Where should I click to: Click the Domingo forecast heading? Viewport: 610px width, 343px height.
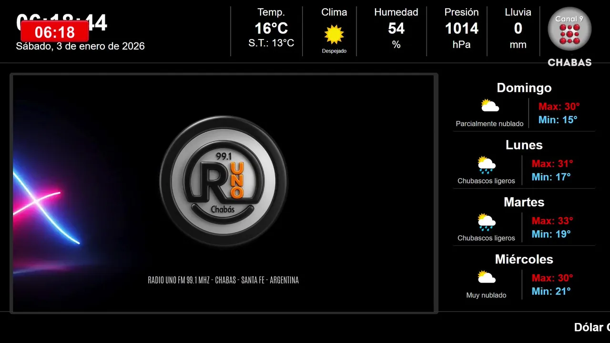524,88
